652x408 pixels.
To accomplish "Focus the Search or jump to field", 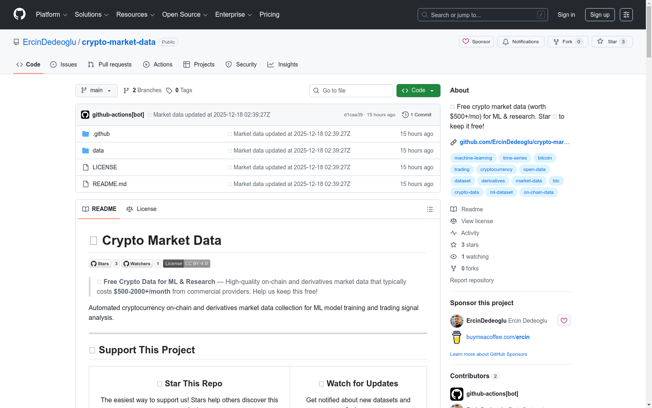I will pyautogui.click(x=483, y=15).
